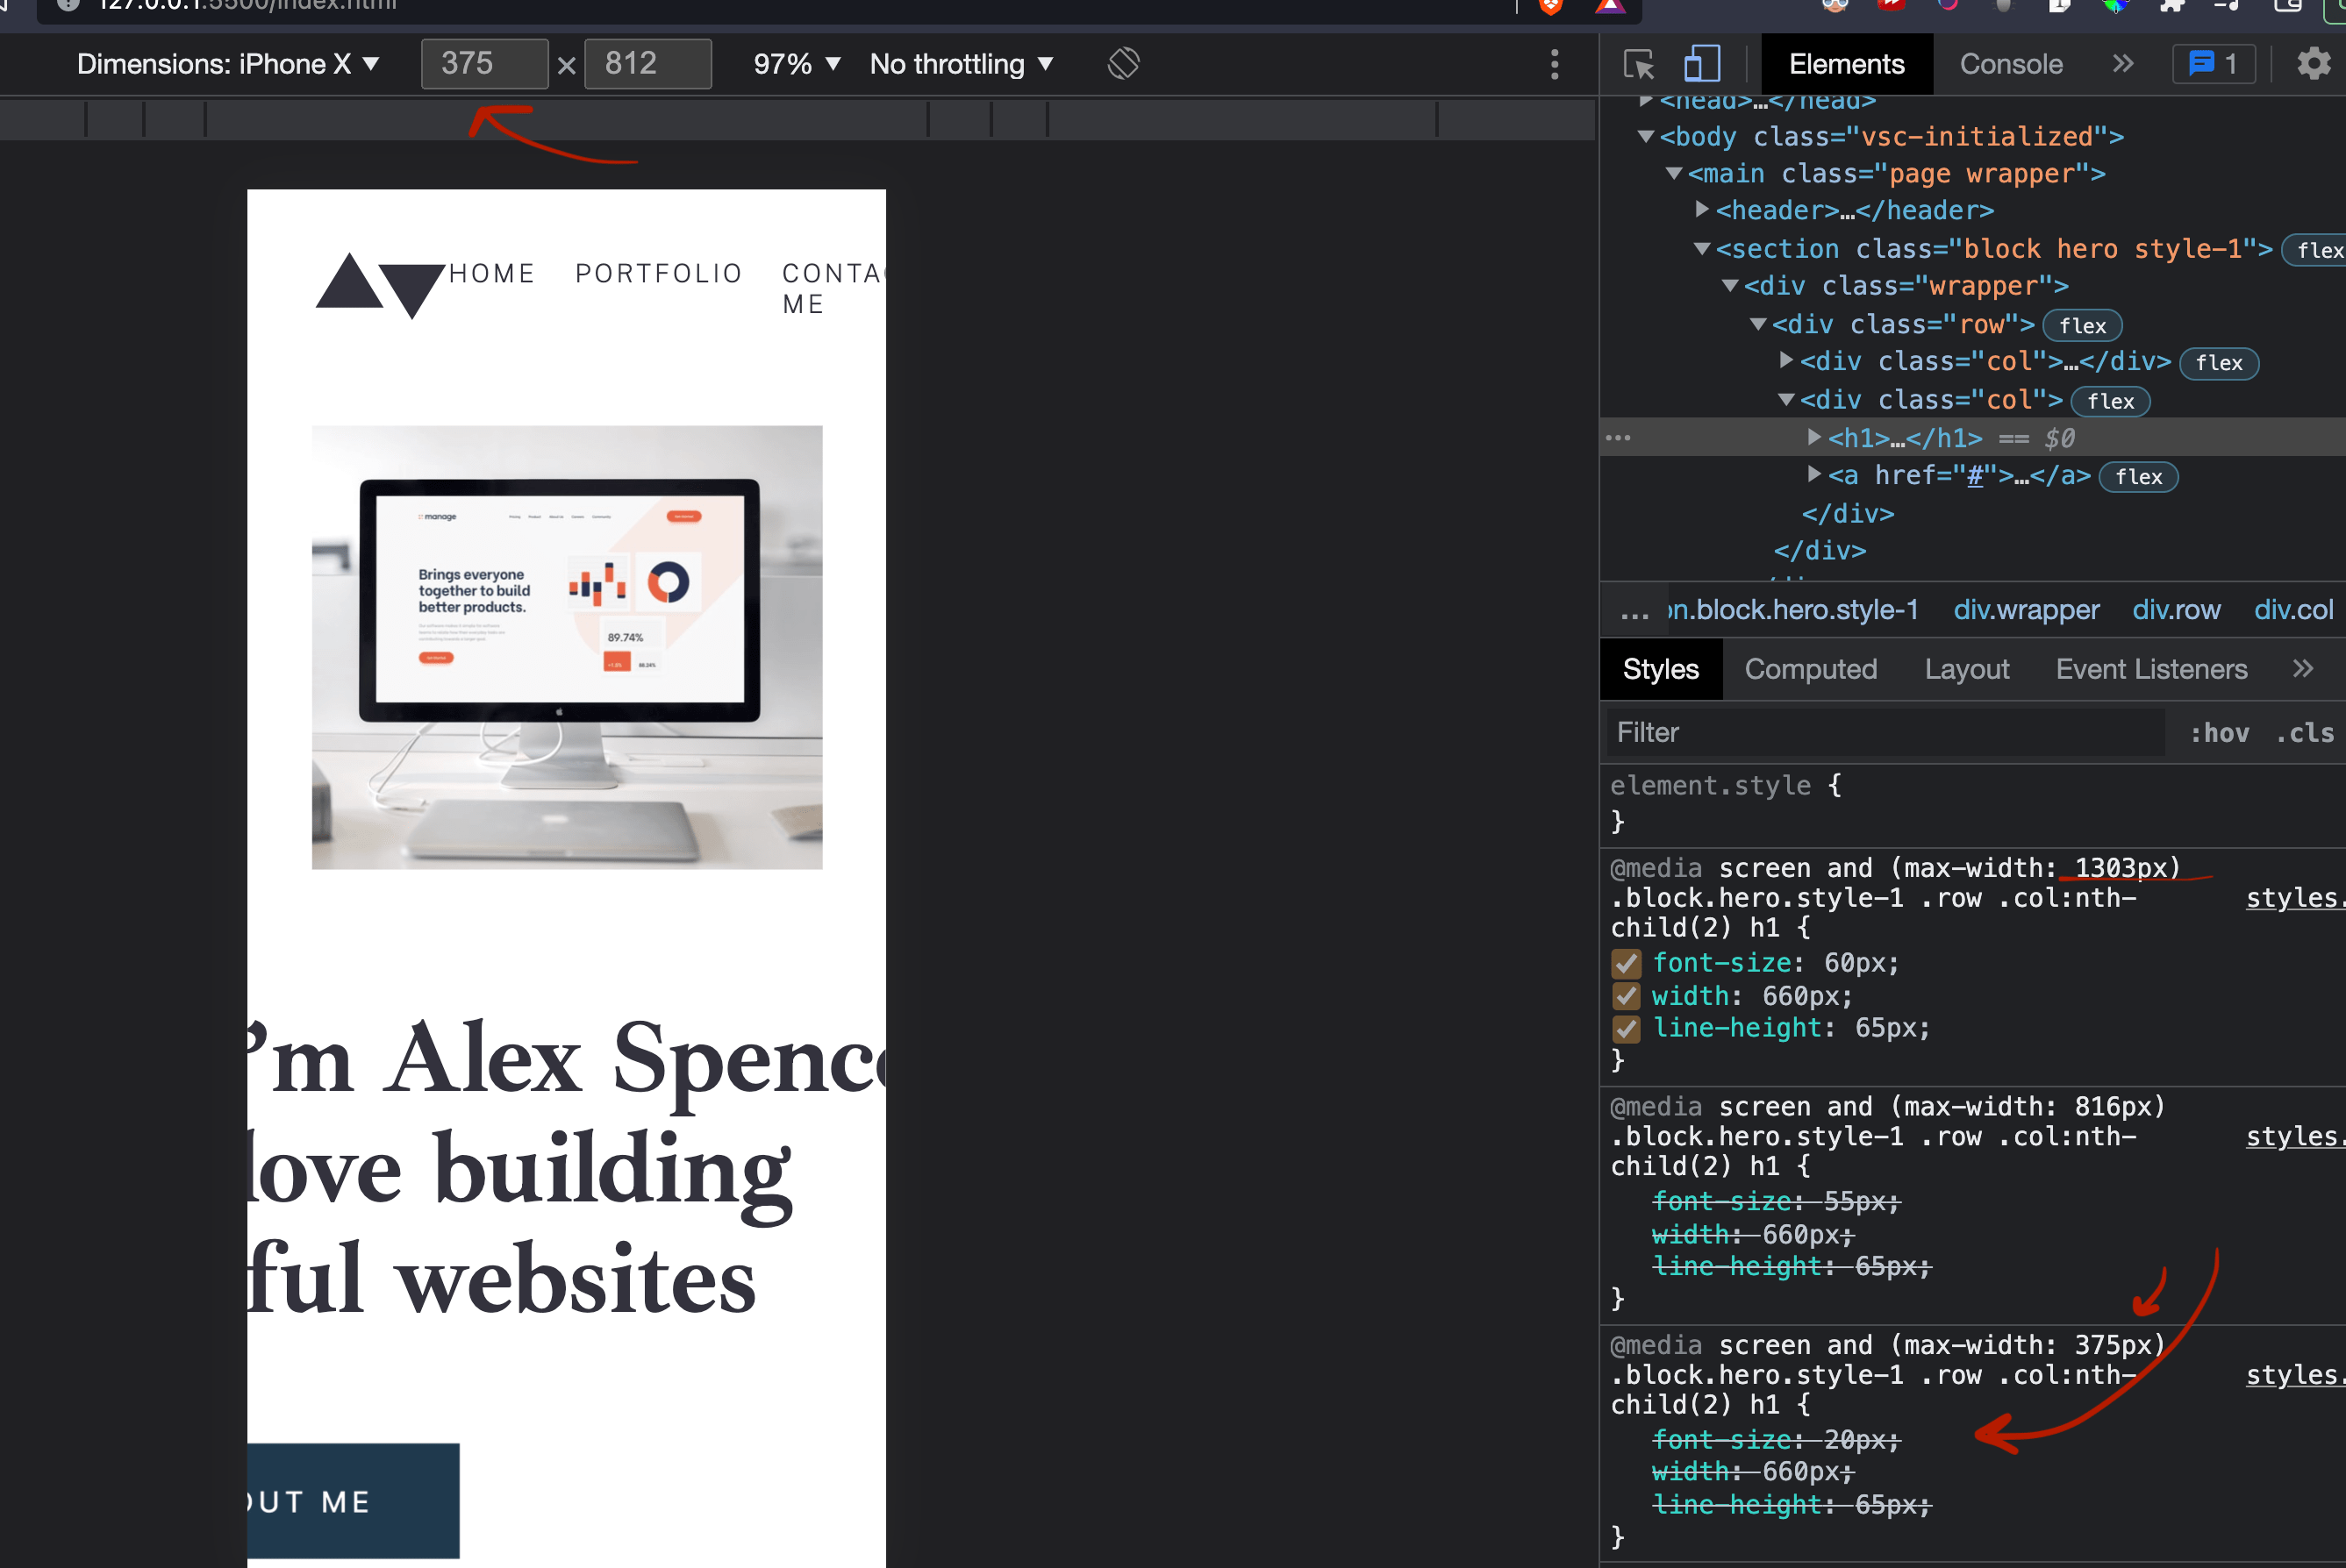
Task: Open the 97% zoom dropdown
Action: 797,64
